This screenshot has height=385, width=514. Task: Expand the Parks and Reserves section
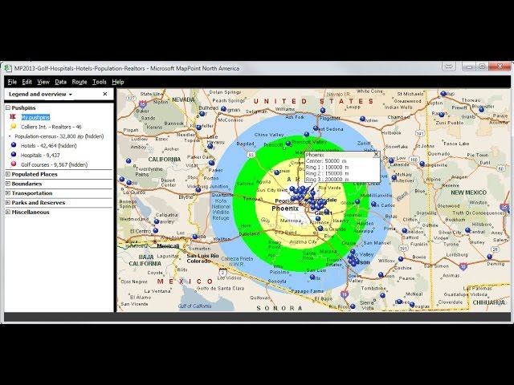coord(8,203)
